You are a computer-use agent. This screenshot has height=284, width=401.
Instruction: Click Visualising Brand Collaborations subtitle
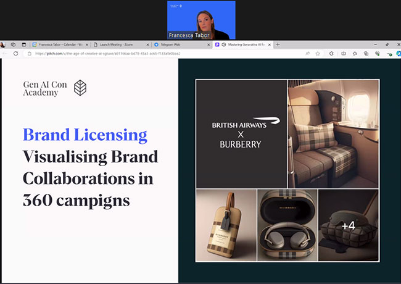pyautogui.click(x=90, y=178)
